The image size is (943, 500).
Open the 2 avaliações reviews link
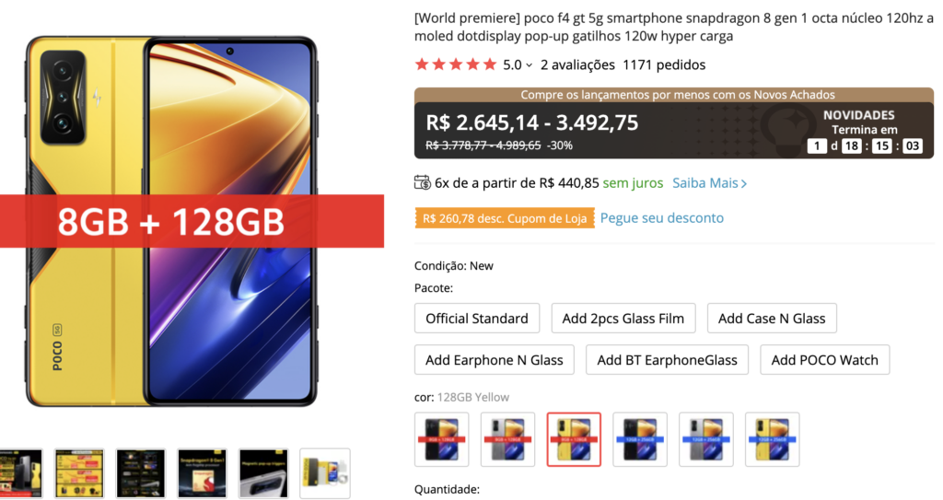577,65
